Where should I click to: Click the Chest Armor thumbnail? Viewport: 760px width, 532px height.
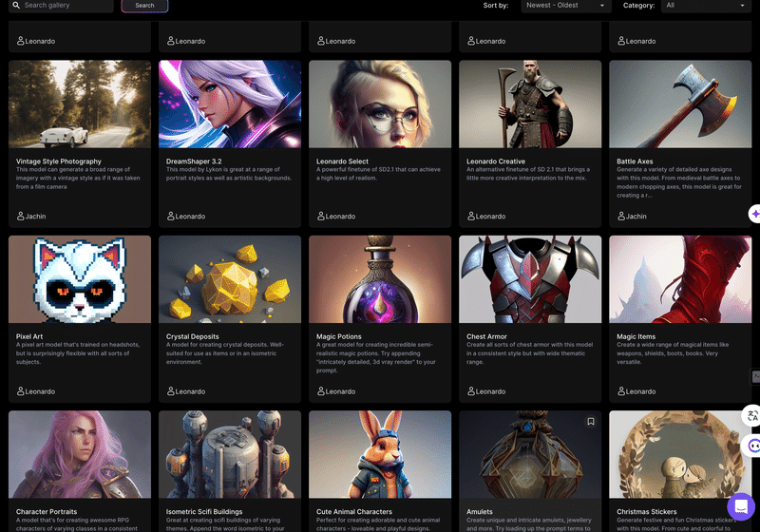coord(530,279)
